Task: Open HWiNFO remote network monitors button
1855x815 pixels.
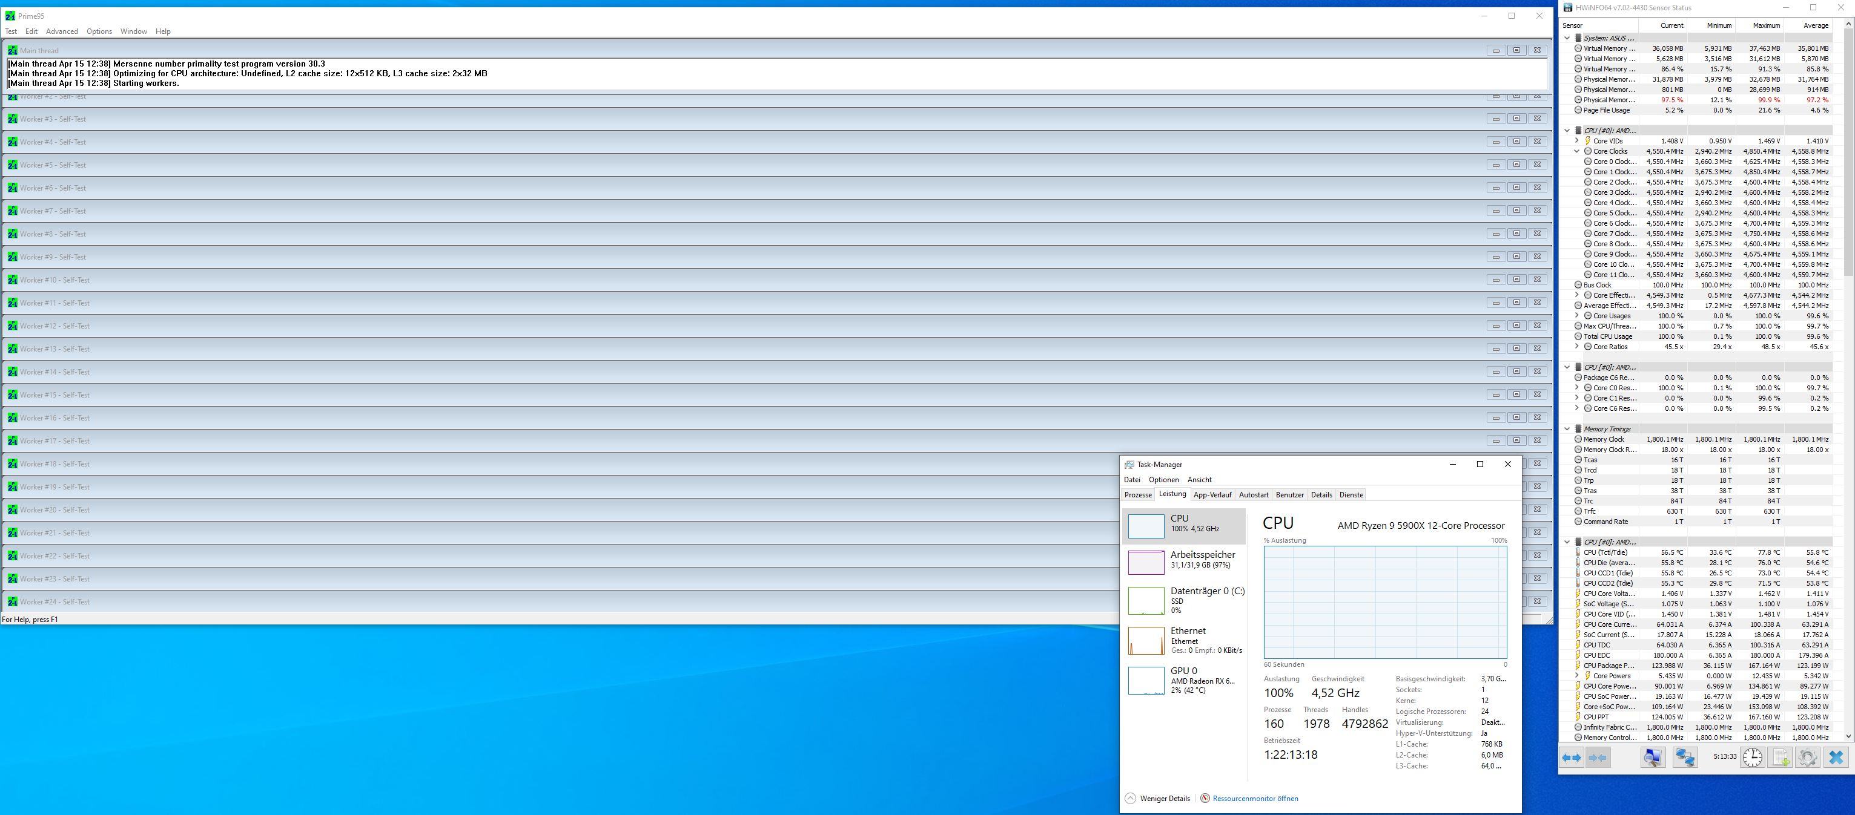Action: (1684, 758)
